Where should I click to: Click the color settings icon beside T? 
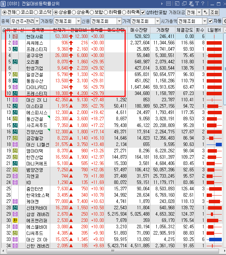point(191,4)
